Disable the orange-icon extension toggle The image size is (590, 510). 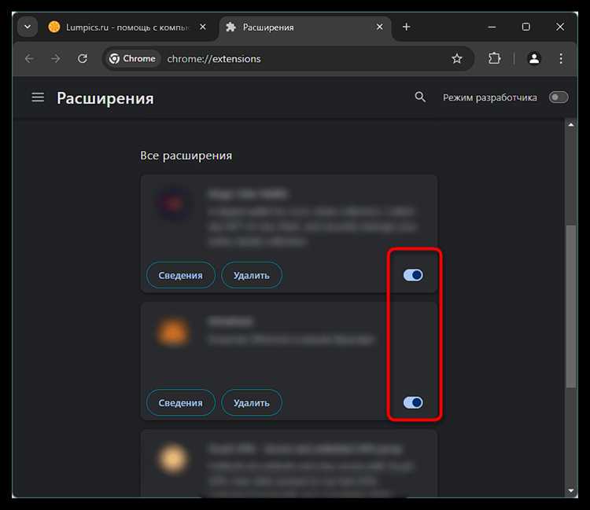(x=413, y=402)
